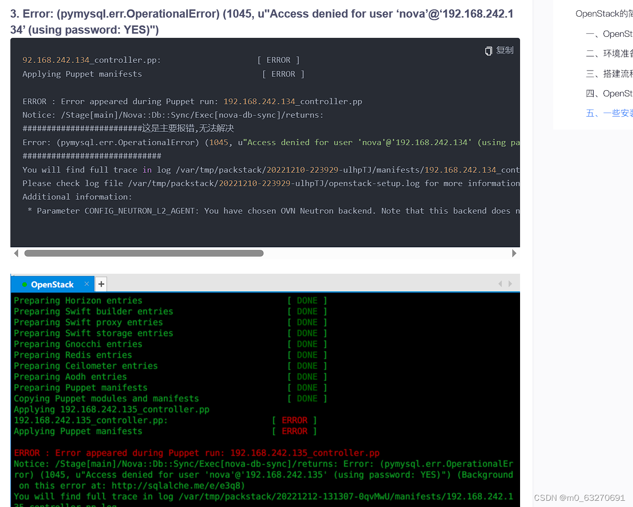Close the OpenStack terminal tab

(x=87, y=284)
